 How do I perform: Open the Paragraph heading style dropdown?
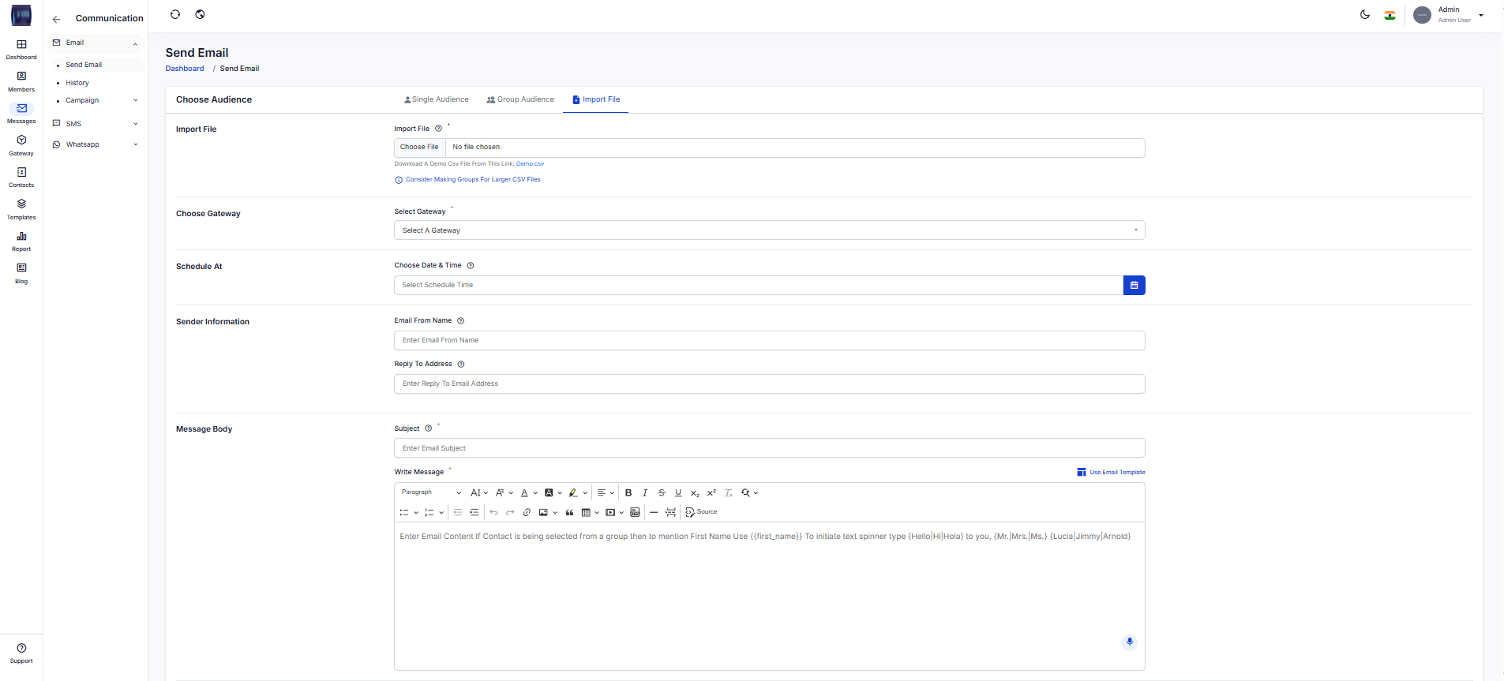pyautogui.click(x=430, y=492)
